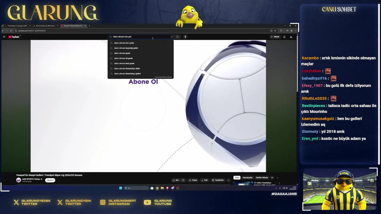
Task: Open the YouTube account avatar menu
Action: [x=291, y=37]
